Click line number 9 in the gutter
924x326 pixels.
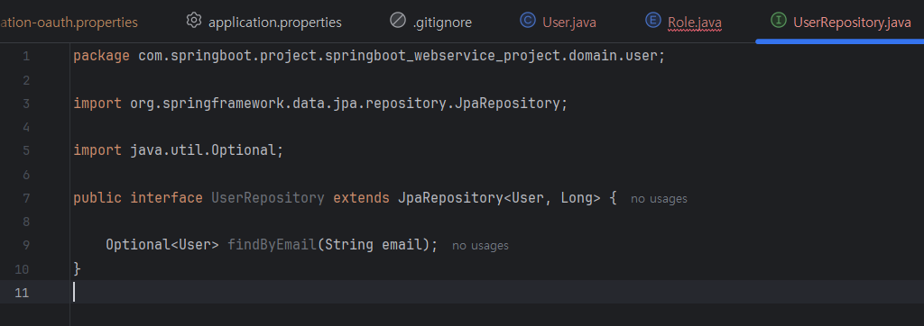click(x=25, y=245)
